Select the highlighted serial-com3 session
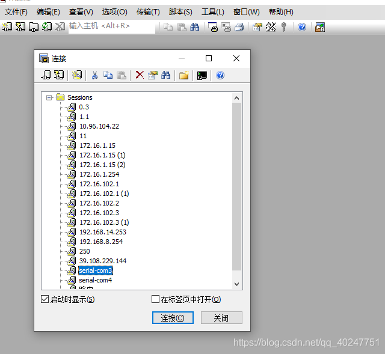The image size is (385, 354). point(96,270)
